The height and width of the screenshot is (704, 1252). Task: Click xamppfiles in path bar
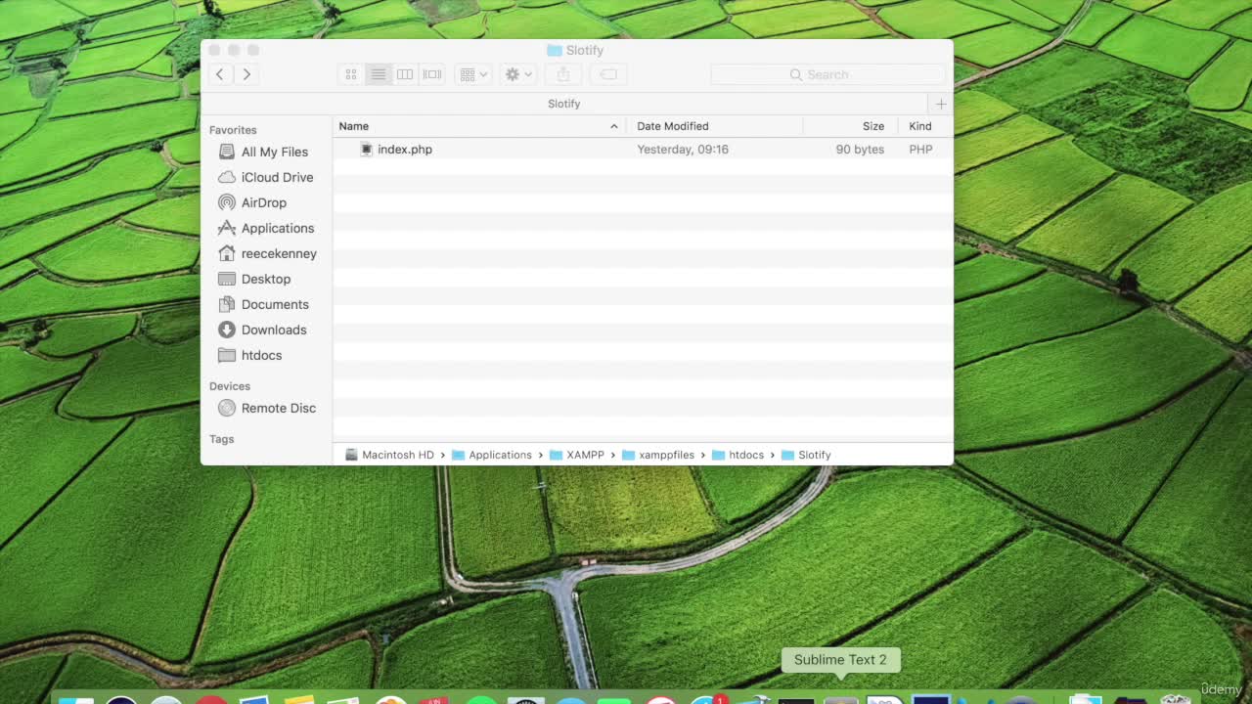pyautogui.click(x=658, y=455)
